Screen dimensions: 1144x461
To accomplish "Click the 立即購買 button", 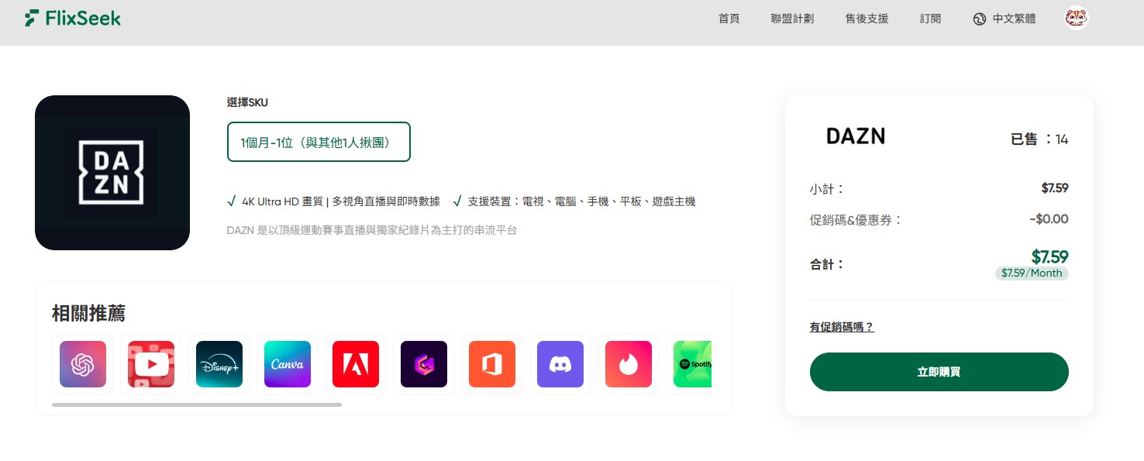I will tap(939, 372).
